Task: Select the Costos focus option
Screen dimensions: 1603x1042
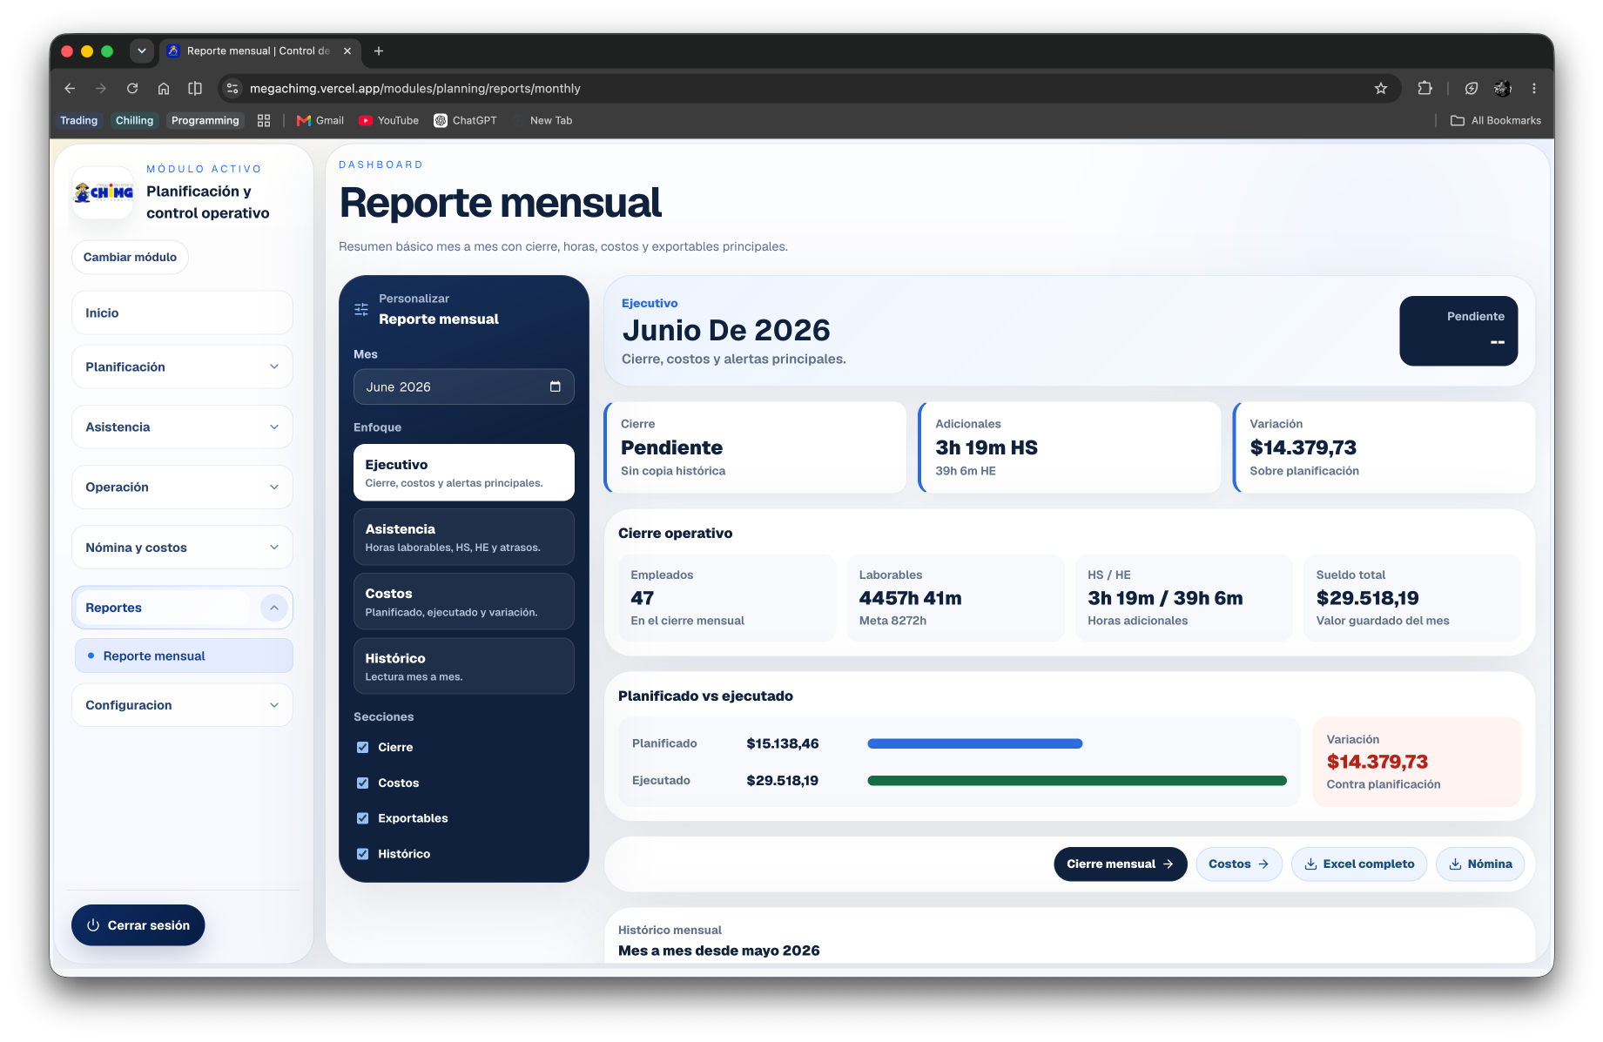Action: coord(463,602)
